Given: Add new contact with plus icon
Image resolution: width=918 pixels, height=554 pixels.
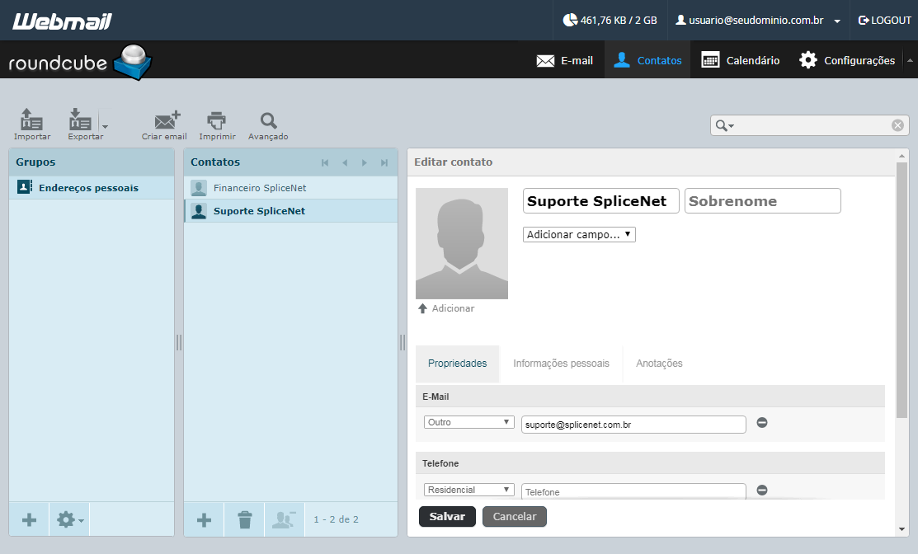Looking at the screenshot, I should click(x=204, y=519).
